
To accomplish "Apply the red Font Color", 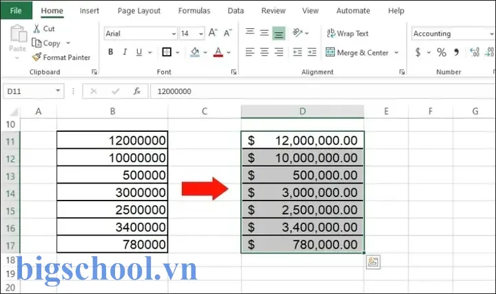I will click(218, 52).
